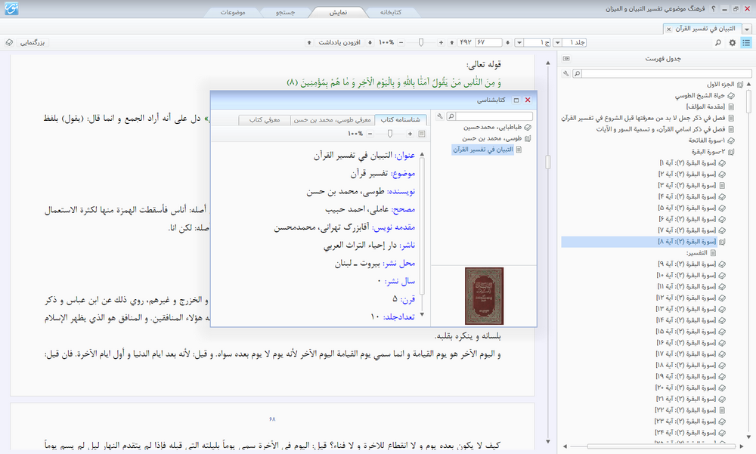Open حياة الشيخ الطوسي in contents tree
Image resolution: width=756 pixels, height=454 pixels.
(699, 95)
